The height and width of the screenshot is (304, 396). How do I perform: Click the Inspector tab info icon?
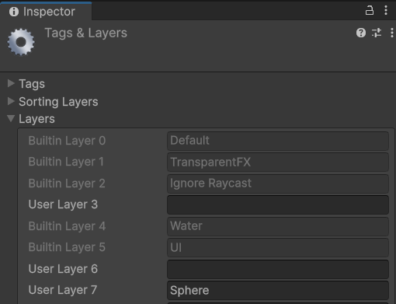(14, 12)
